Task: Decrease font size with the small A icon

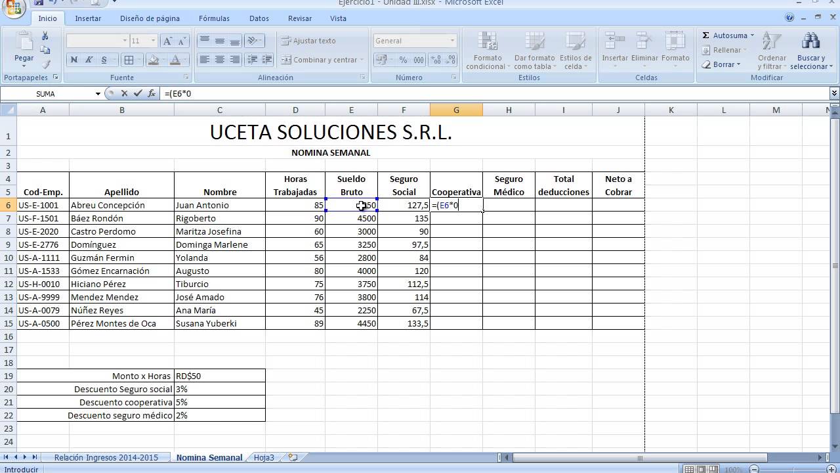Action: point(182,41)
